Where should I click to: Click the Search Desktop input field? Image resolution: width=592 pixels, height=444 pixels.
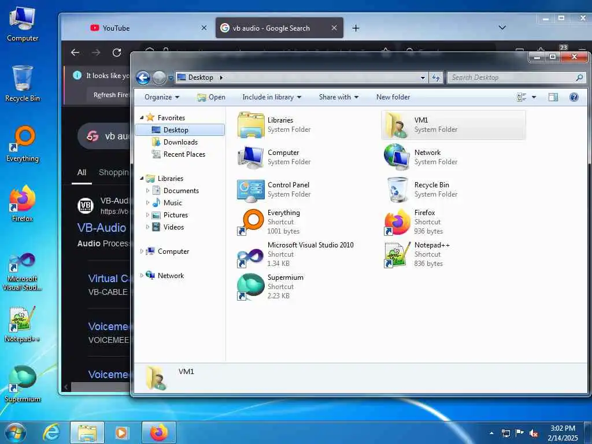click(516, 77)
